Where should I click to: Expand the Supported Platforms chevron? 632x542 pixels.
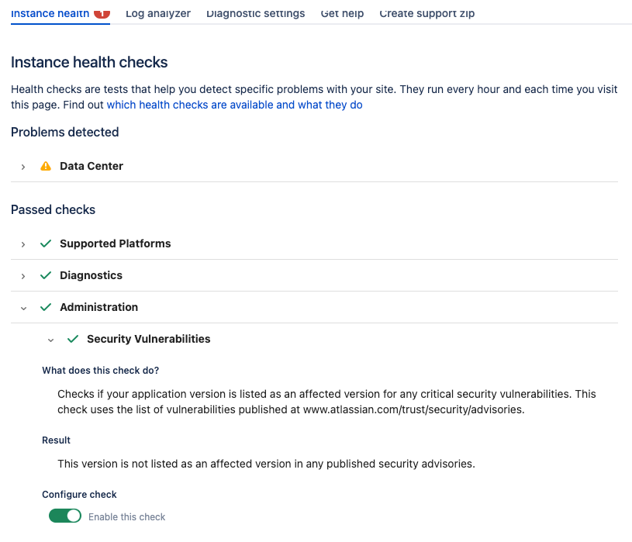23,244
